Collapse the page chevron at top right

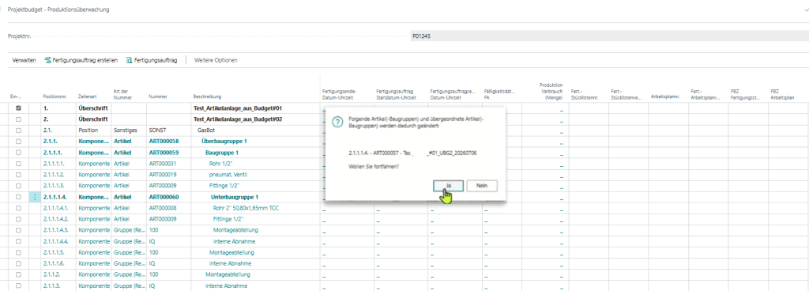pos(806,9)
